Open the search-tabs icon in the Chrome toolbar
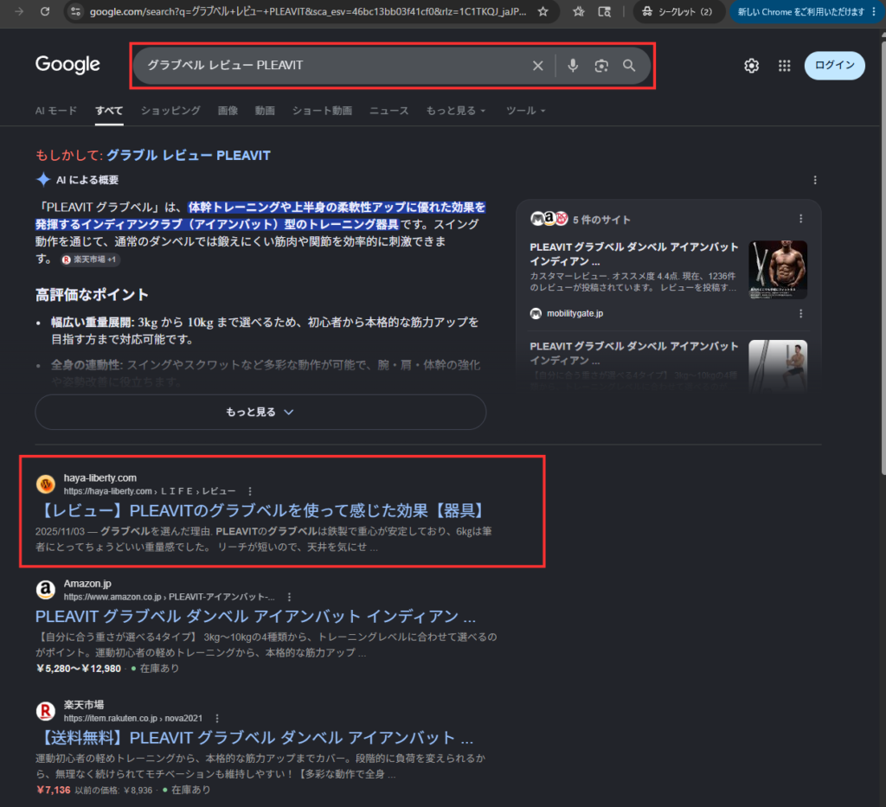 click(604, 11)
